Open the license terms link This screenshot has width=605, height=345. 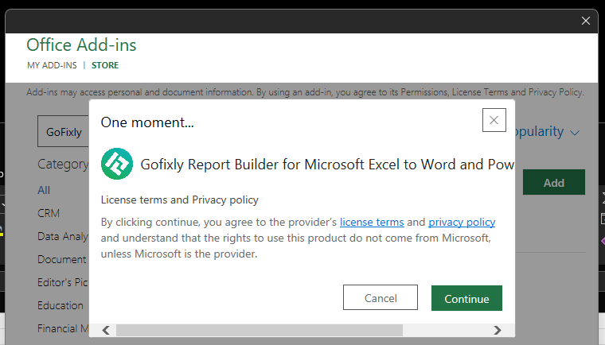[372, 222]
